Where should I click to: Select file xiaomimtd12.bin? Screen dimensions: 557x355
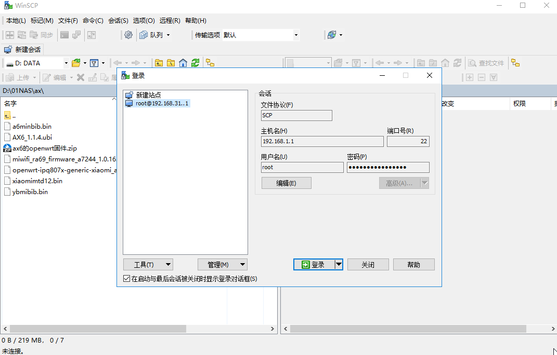click(33, 181)
